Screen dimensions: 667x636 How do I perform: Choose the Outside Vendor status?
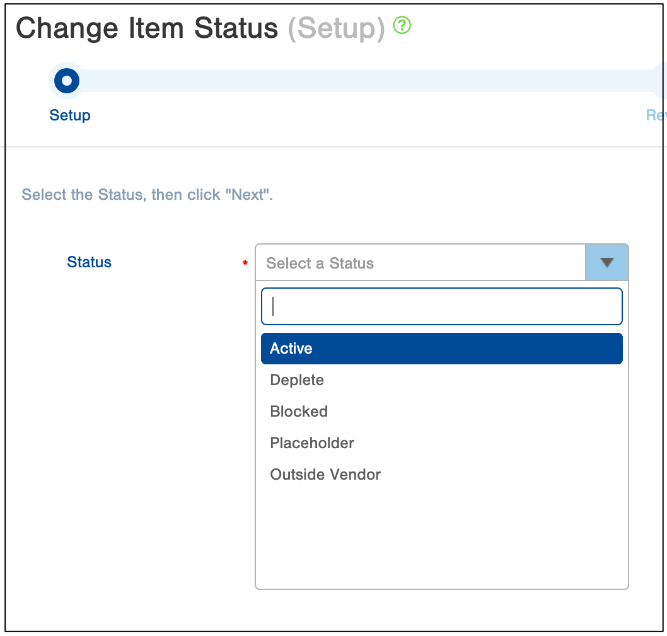pos(325,475)
